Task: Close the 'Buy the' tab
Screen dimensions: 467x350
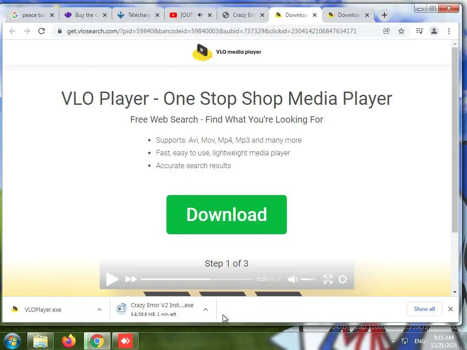Action: coord(104,15)
